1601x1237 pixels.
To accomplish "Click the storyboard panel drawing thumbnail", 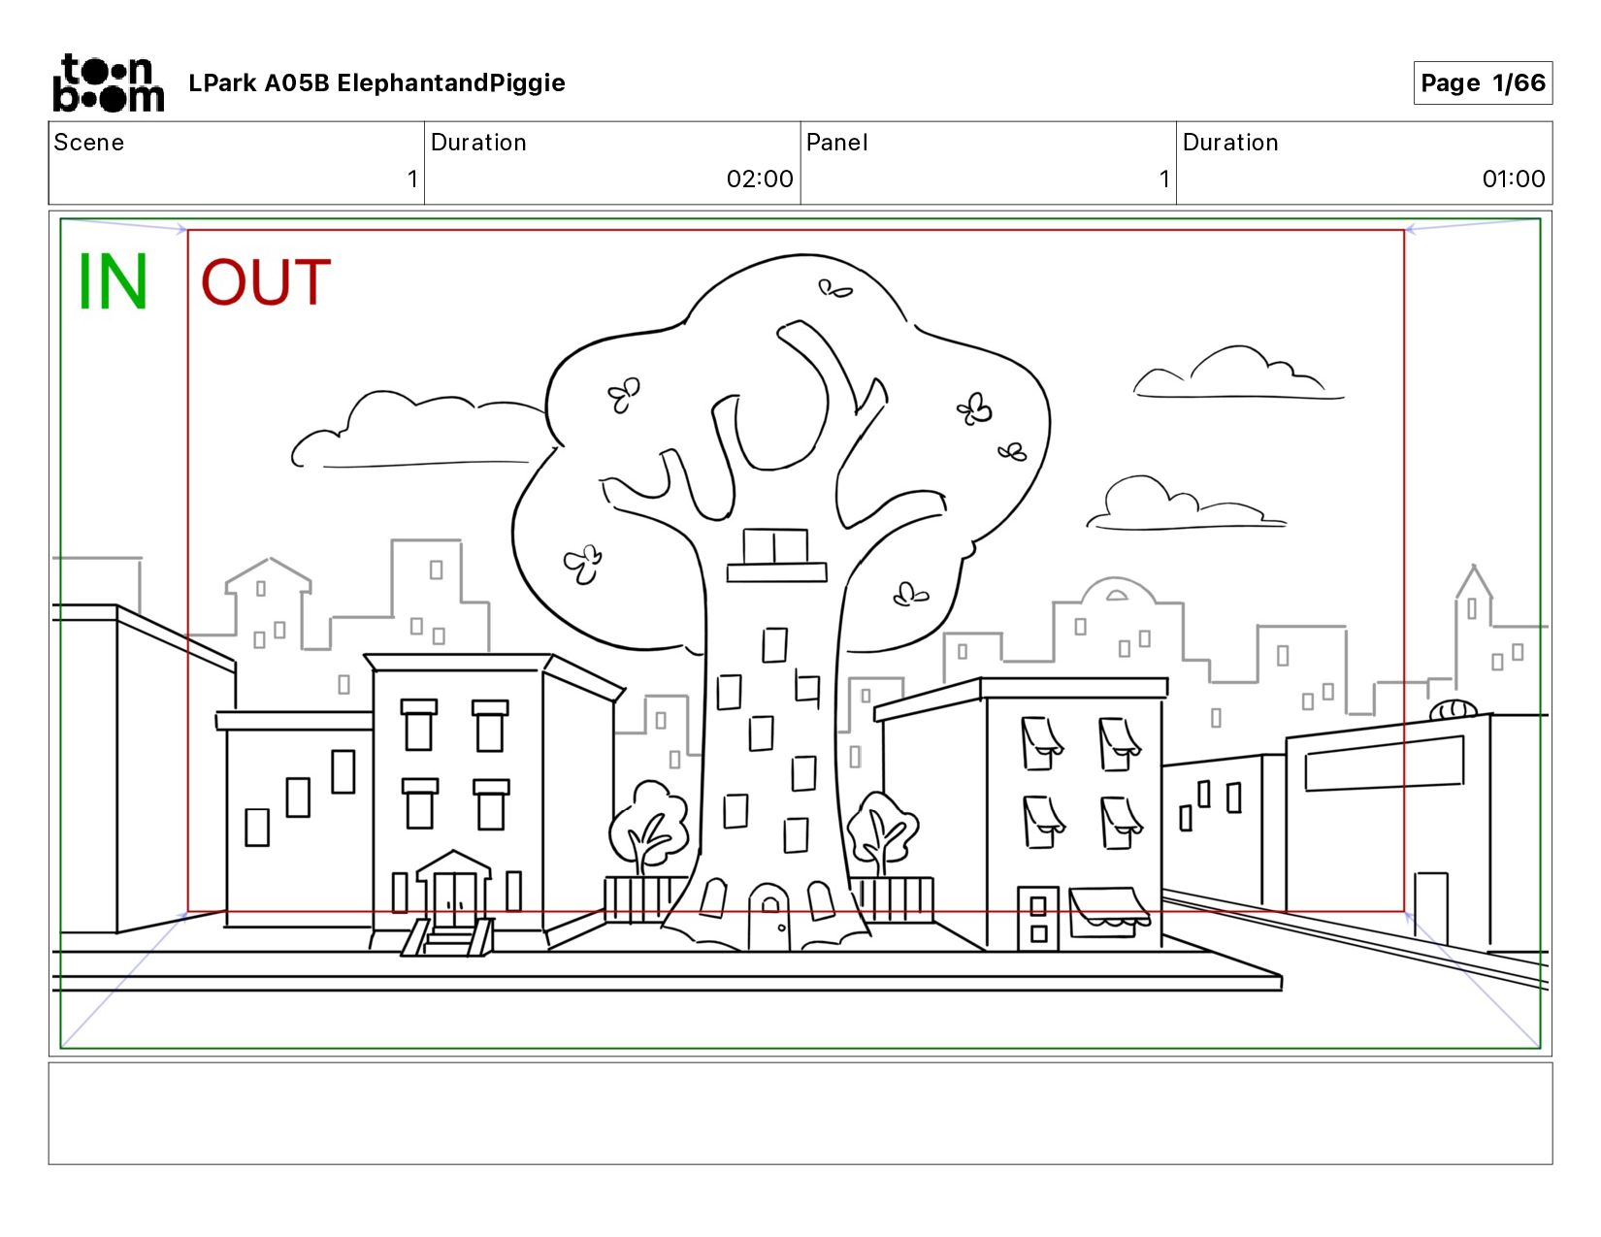I will [x=800, y=634].
